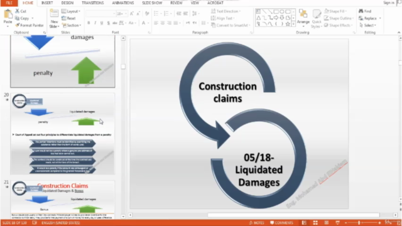Switch to the DESIGN tab

point(67,3)
